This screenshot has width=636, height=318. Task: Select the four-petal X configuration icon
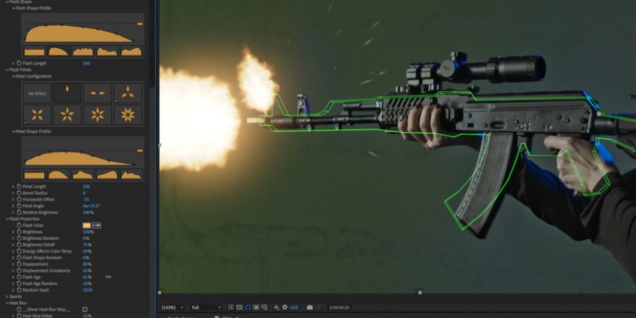click(37, 115)
